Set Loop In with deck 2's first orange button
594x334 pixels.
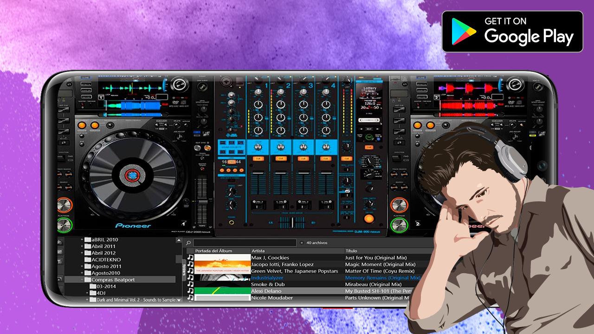tap(417, 125)
